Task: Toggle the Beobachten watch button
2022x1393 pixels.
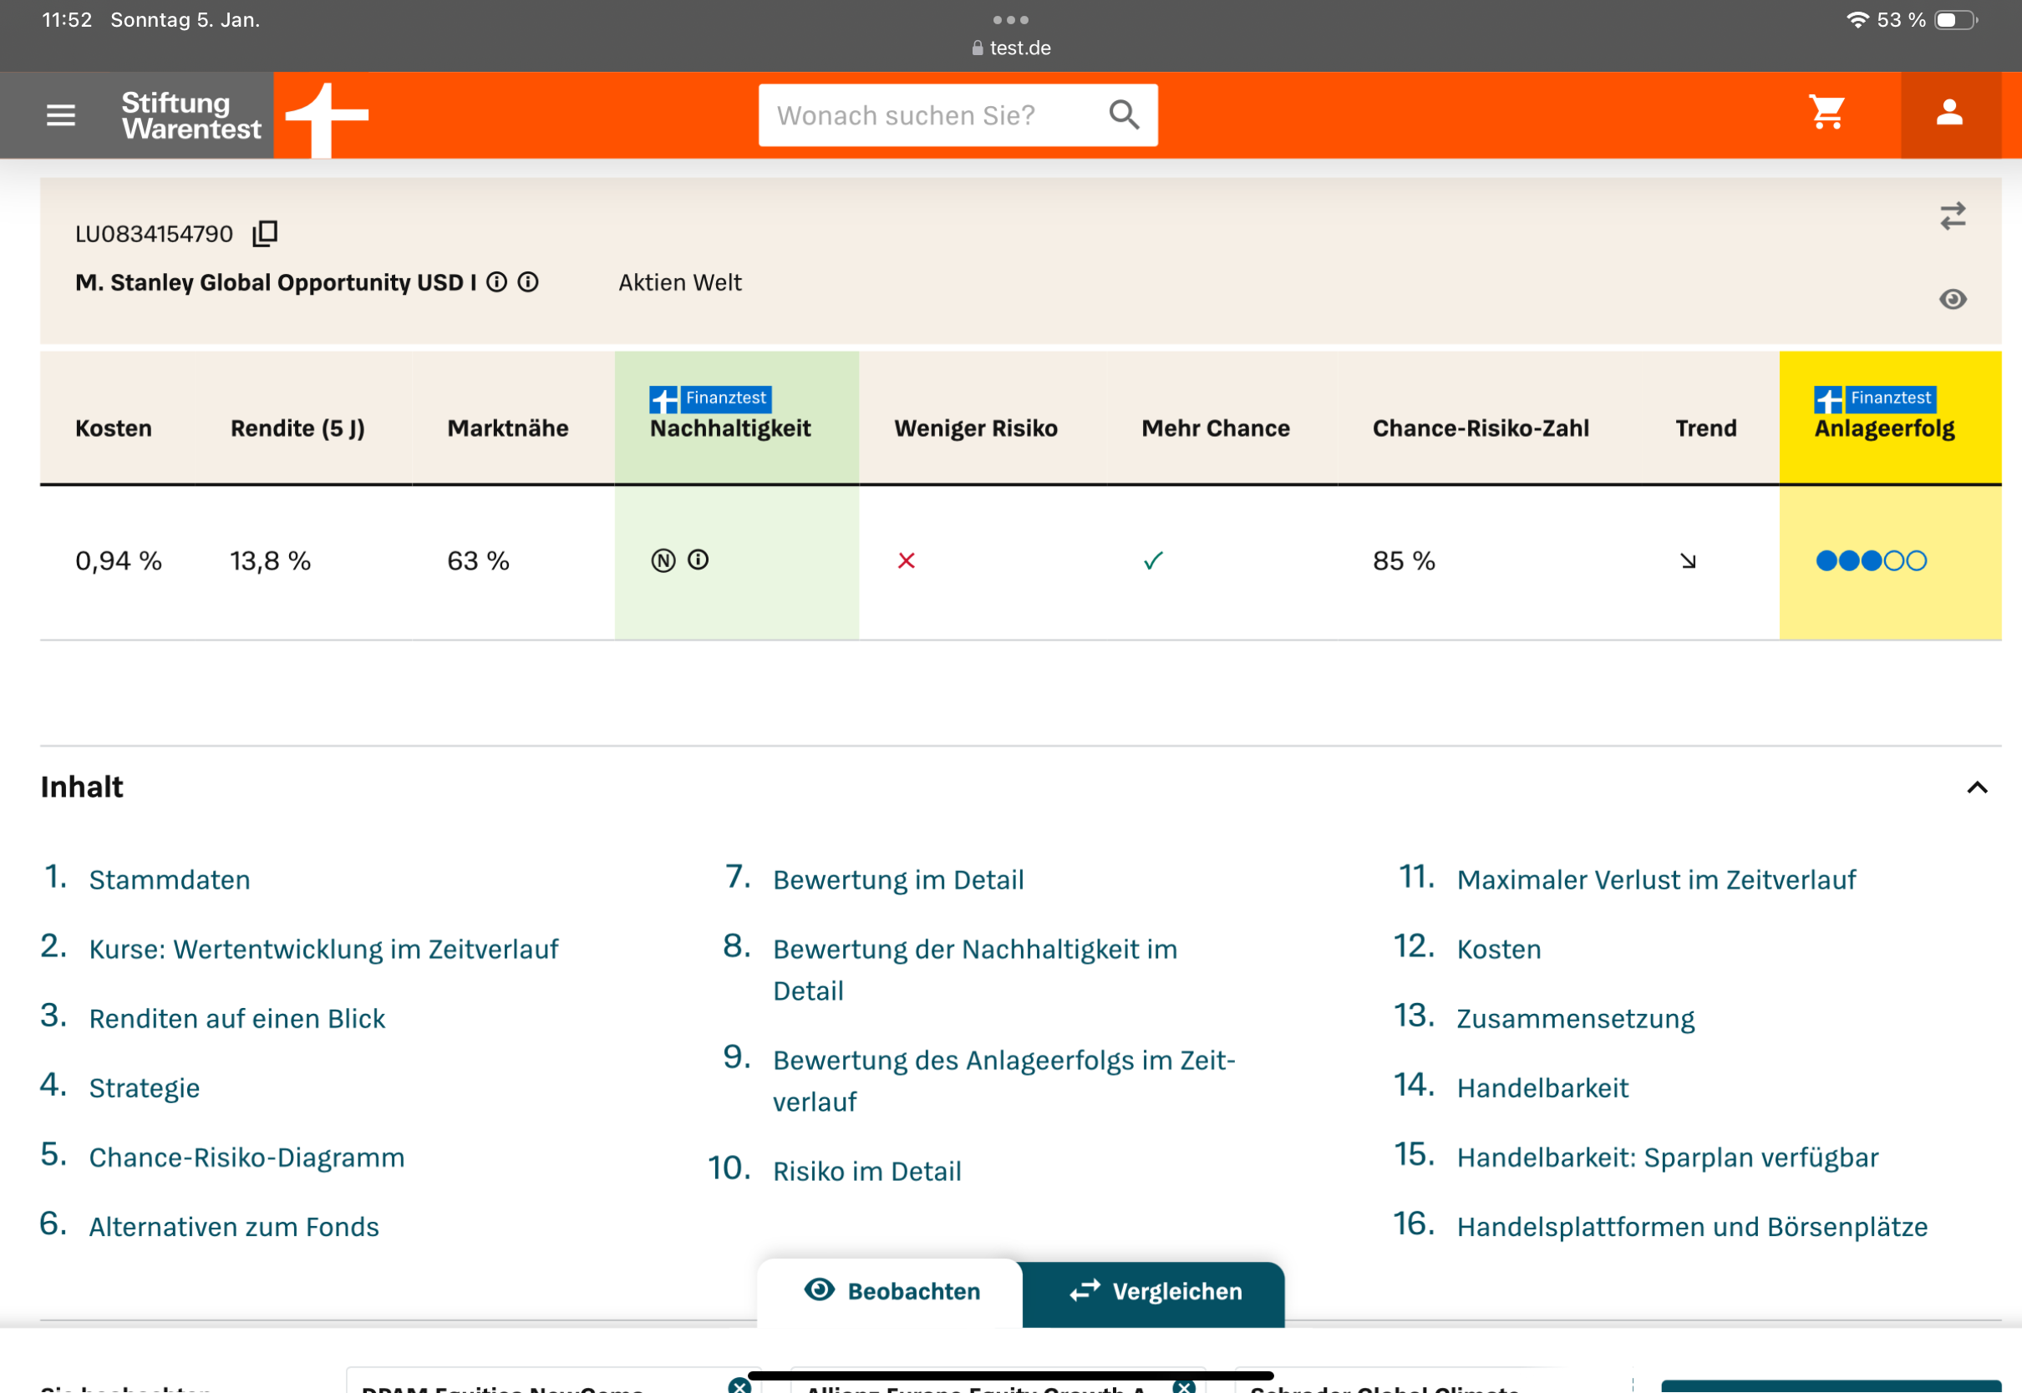Action: coord(892,1291)
